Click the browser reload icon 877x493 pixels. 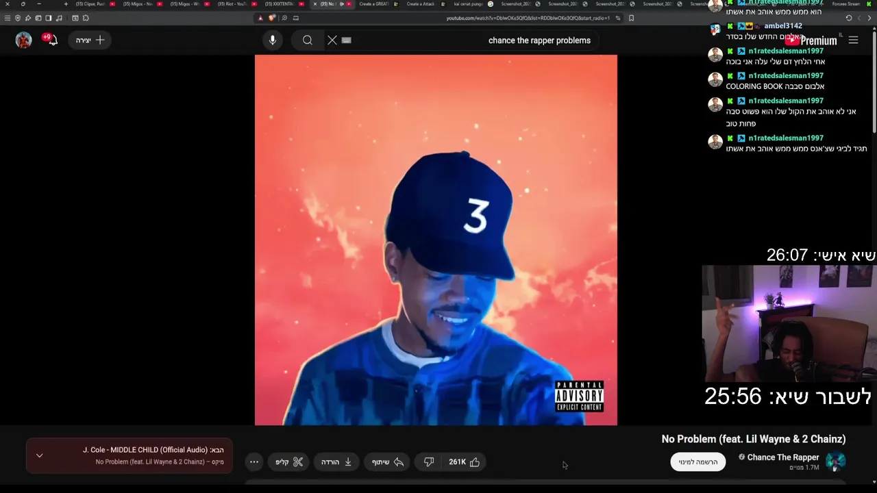849,18
